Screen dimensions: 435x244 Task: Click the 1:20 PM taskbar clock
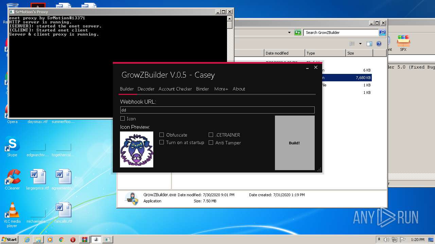pyautogui.click(x=418, y=240)
